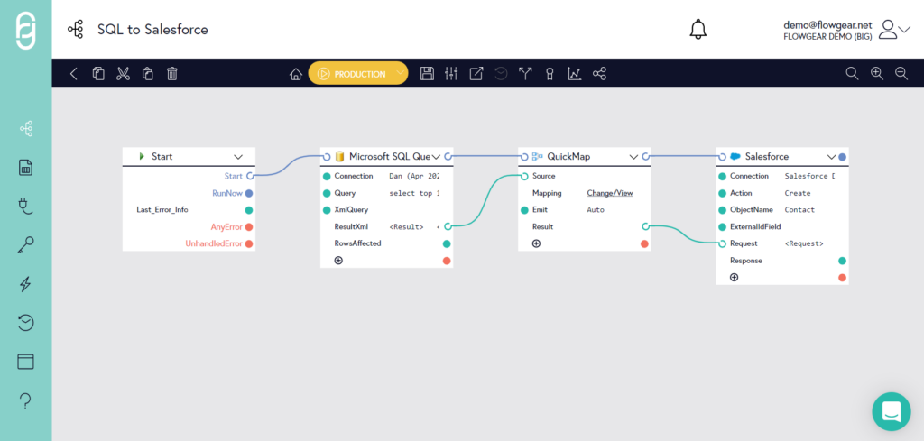Screen dimensions: 924x441
Task: Click the key icon in sidebar
Action: pos(25,245)
